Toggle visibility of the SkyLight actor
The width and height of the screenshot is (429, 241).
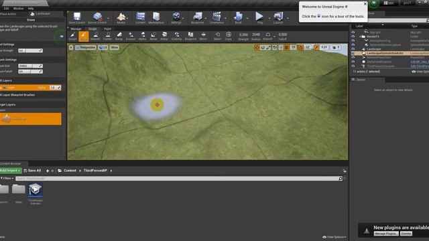pos(353,32)
